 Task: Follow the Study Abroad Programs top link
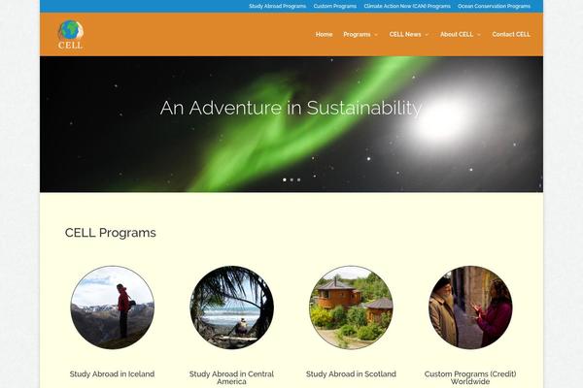pos(277,6)
